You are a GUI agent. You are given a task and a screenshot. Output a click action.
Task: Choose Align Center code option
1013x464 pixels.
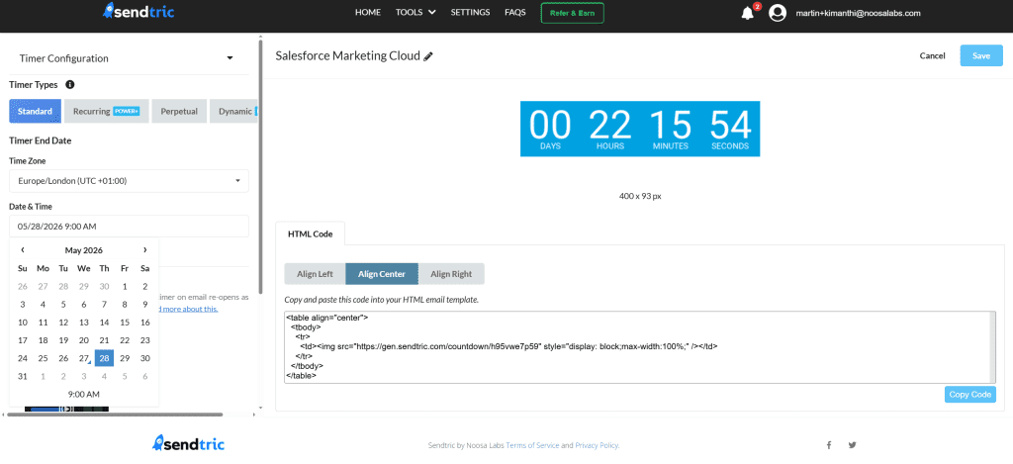pos(382,274)
